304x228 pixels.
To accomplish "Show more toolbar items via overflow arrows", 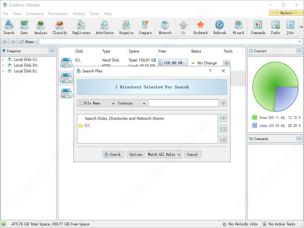I will 301,27.
